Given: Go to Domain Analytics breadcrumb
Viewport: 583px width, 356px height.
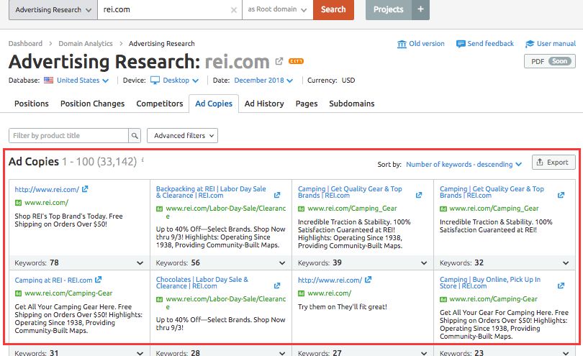Looking at the screenshot, I should (x=86, y=43).
